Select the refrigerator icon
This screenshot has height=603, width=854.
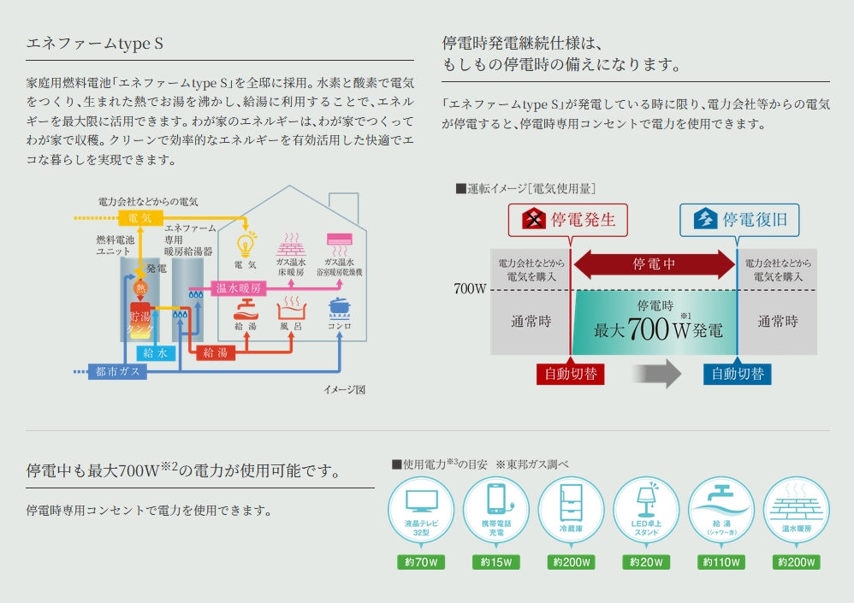[x=571, y=510]
